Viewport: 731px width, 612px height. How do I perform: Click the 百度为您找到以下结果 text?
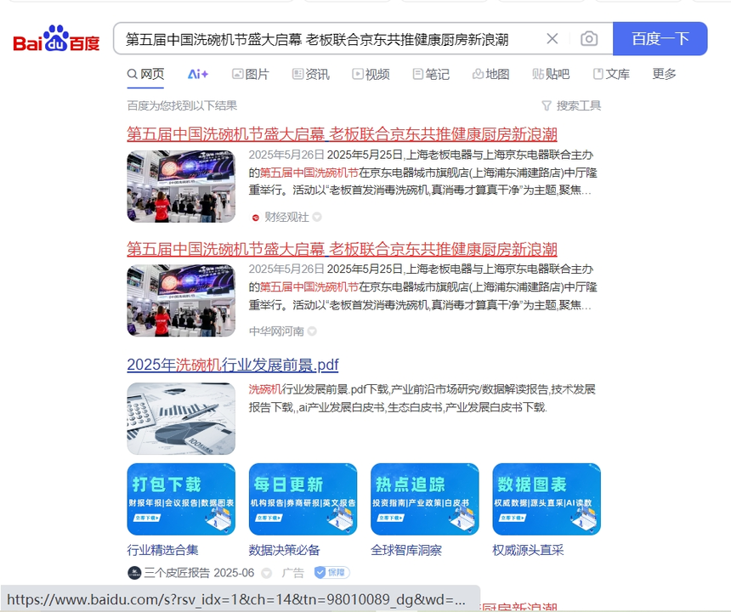[182, 105]
